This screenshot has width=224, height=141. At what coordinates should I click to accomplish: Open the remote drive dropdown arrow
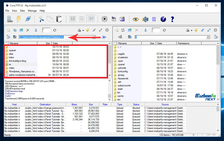coord(192,30)
